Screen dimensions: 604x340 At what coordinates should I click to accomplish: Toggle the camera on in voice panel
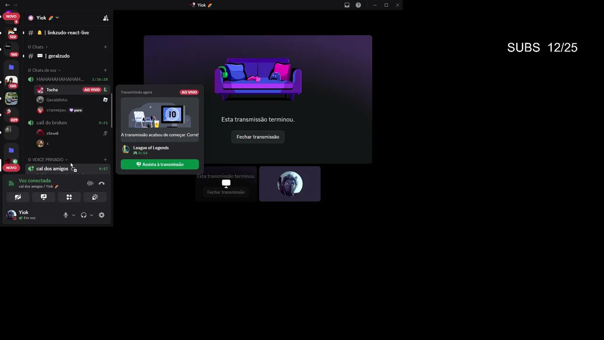tap(18, 197)
